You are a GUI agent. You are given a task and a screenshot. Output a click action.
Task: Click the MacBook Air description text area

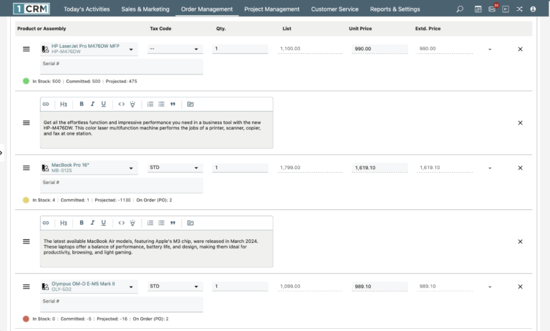click(156, 249)
